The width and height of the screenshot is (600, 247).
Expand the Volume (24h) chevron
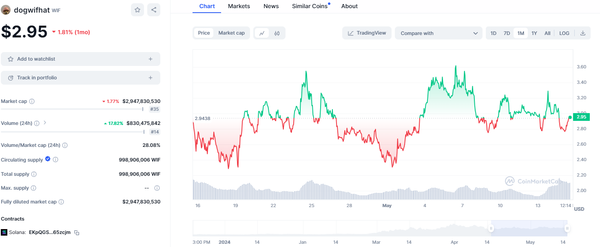pyautogui.click(x=45, y=122)
